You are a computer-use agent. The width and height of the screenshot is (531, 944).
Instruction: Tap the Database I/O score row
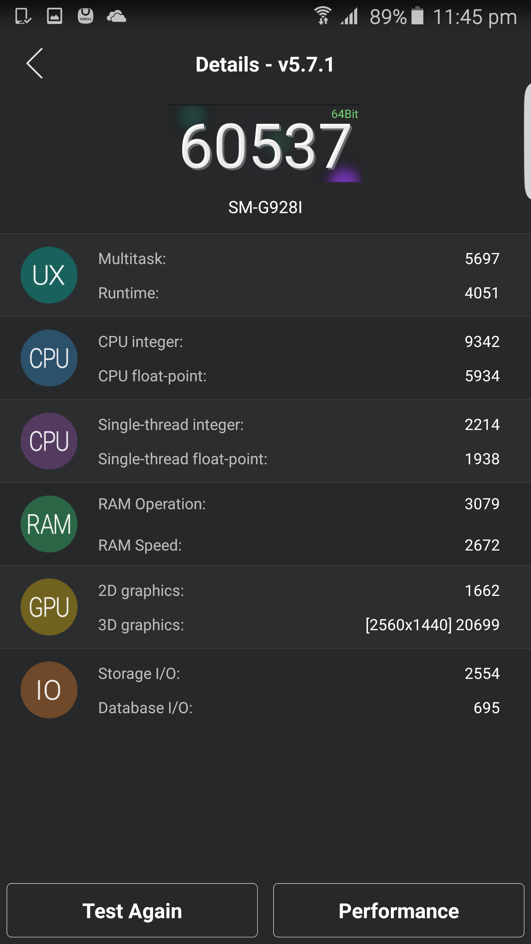click(x=299, y=708)
